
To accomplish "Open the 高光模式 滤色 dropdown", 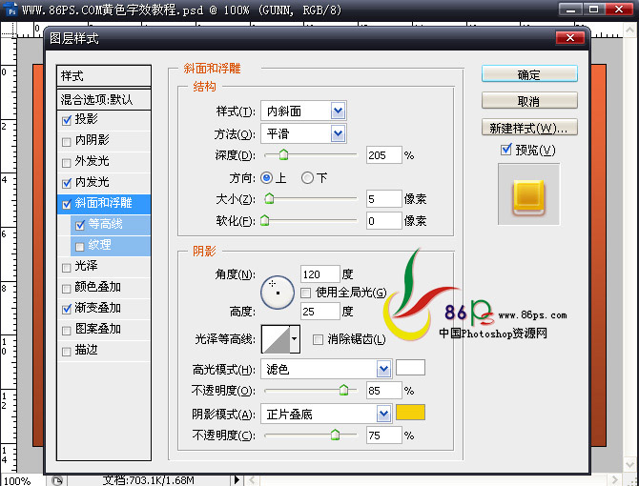I will (x=384, y=369).
